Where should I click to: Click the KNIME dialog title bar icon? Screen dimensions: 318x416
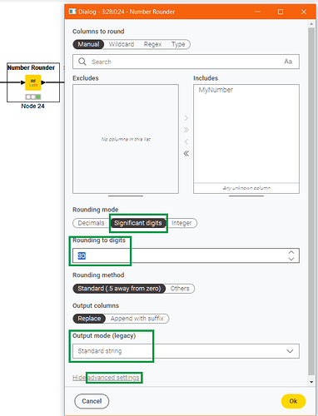click(72, 12)
